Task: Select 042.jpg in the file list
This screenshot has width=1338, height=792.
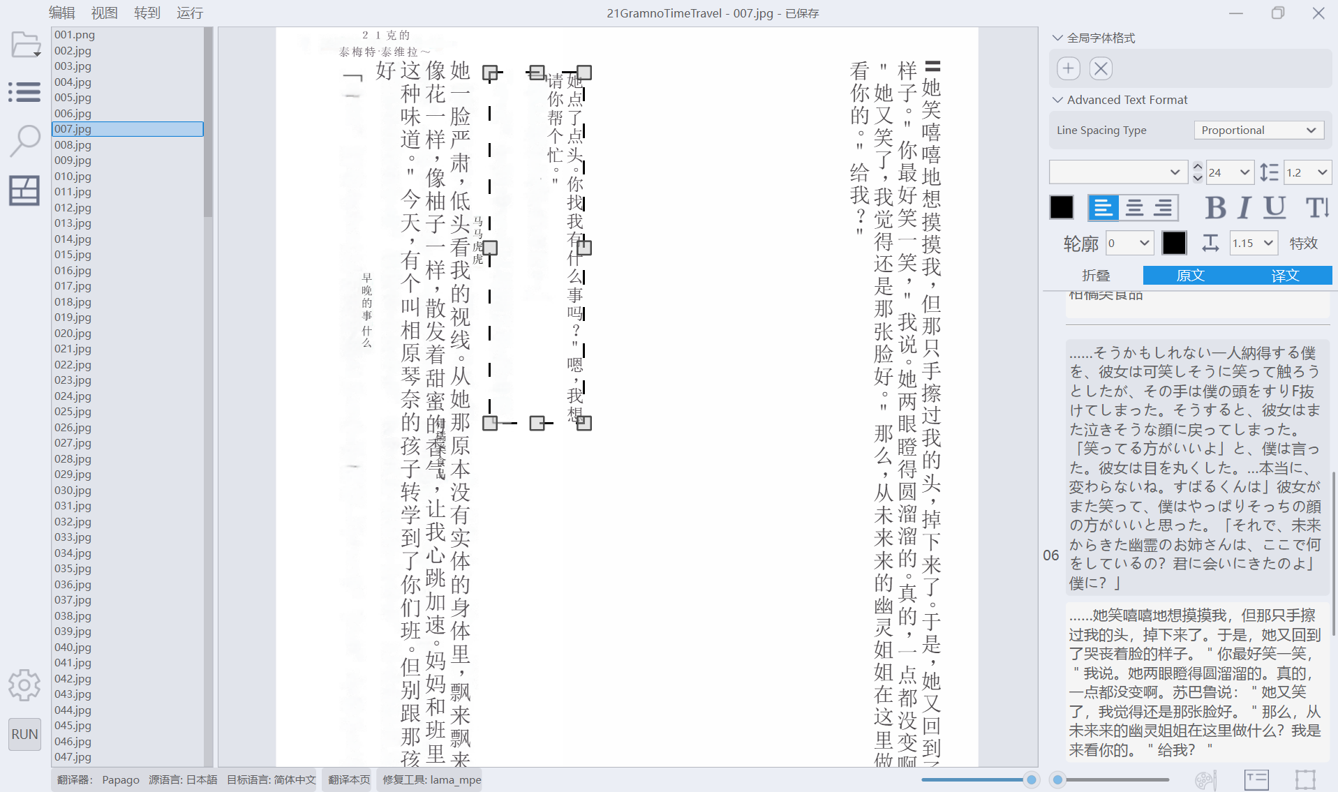Action: pyautogui.click(x=127, y=679)
